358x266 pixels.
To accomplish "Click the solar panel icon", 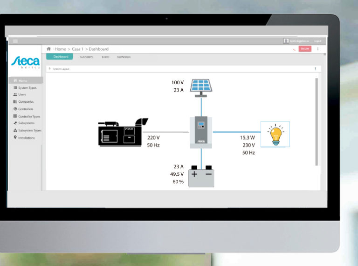I will 201,86.
